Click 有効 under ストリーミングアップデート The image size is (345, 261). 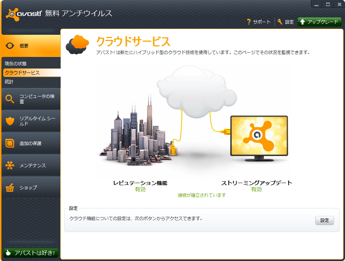pos(257,190)
